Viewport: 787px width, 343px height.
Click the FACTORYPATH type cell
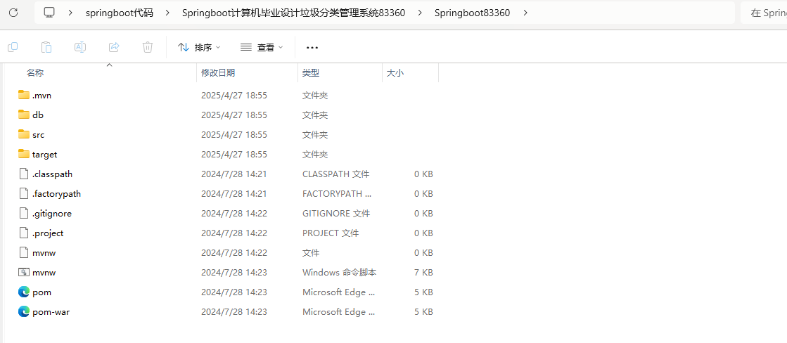(x=338, y=193)
